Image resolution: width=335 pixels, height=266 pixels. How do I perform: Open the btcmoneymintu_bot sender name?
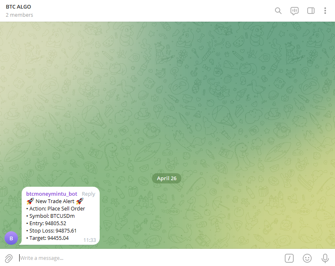click(51, 194)
